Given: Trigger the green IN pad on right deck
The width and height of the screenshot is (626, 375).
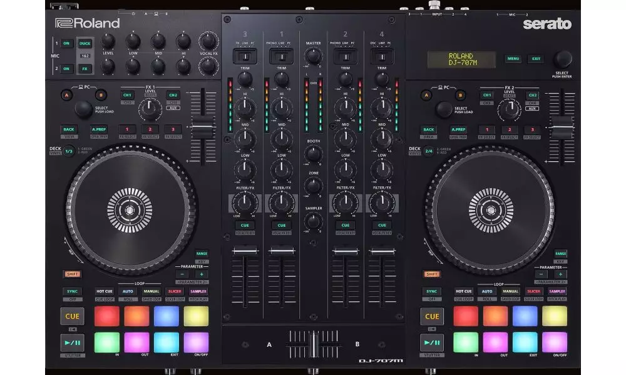Looking at the screenshot, I should (x=466, y=342).
